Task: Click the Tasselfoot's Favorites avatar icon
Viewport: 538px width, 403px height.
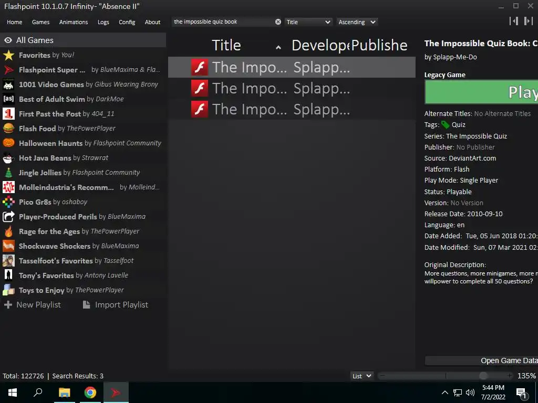Action: click(x=8, y=261)
